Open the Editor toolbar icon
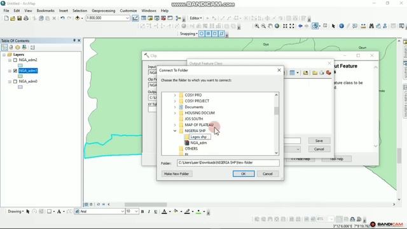The width and height of the screenshot is (407, 229). point(135,18)
